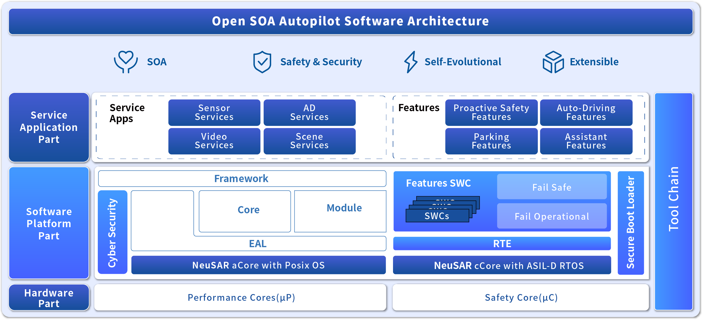This screenshot has height=321, width=704.
Task: Select the stacked SWCs box
Action: (437, 215)
